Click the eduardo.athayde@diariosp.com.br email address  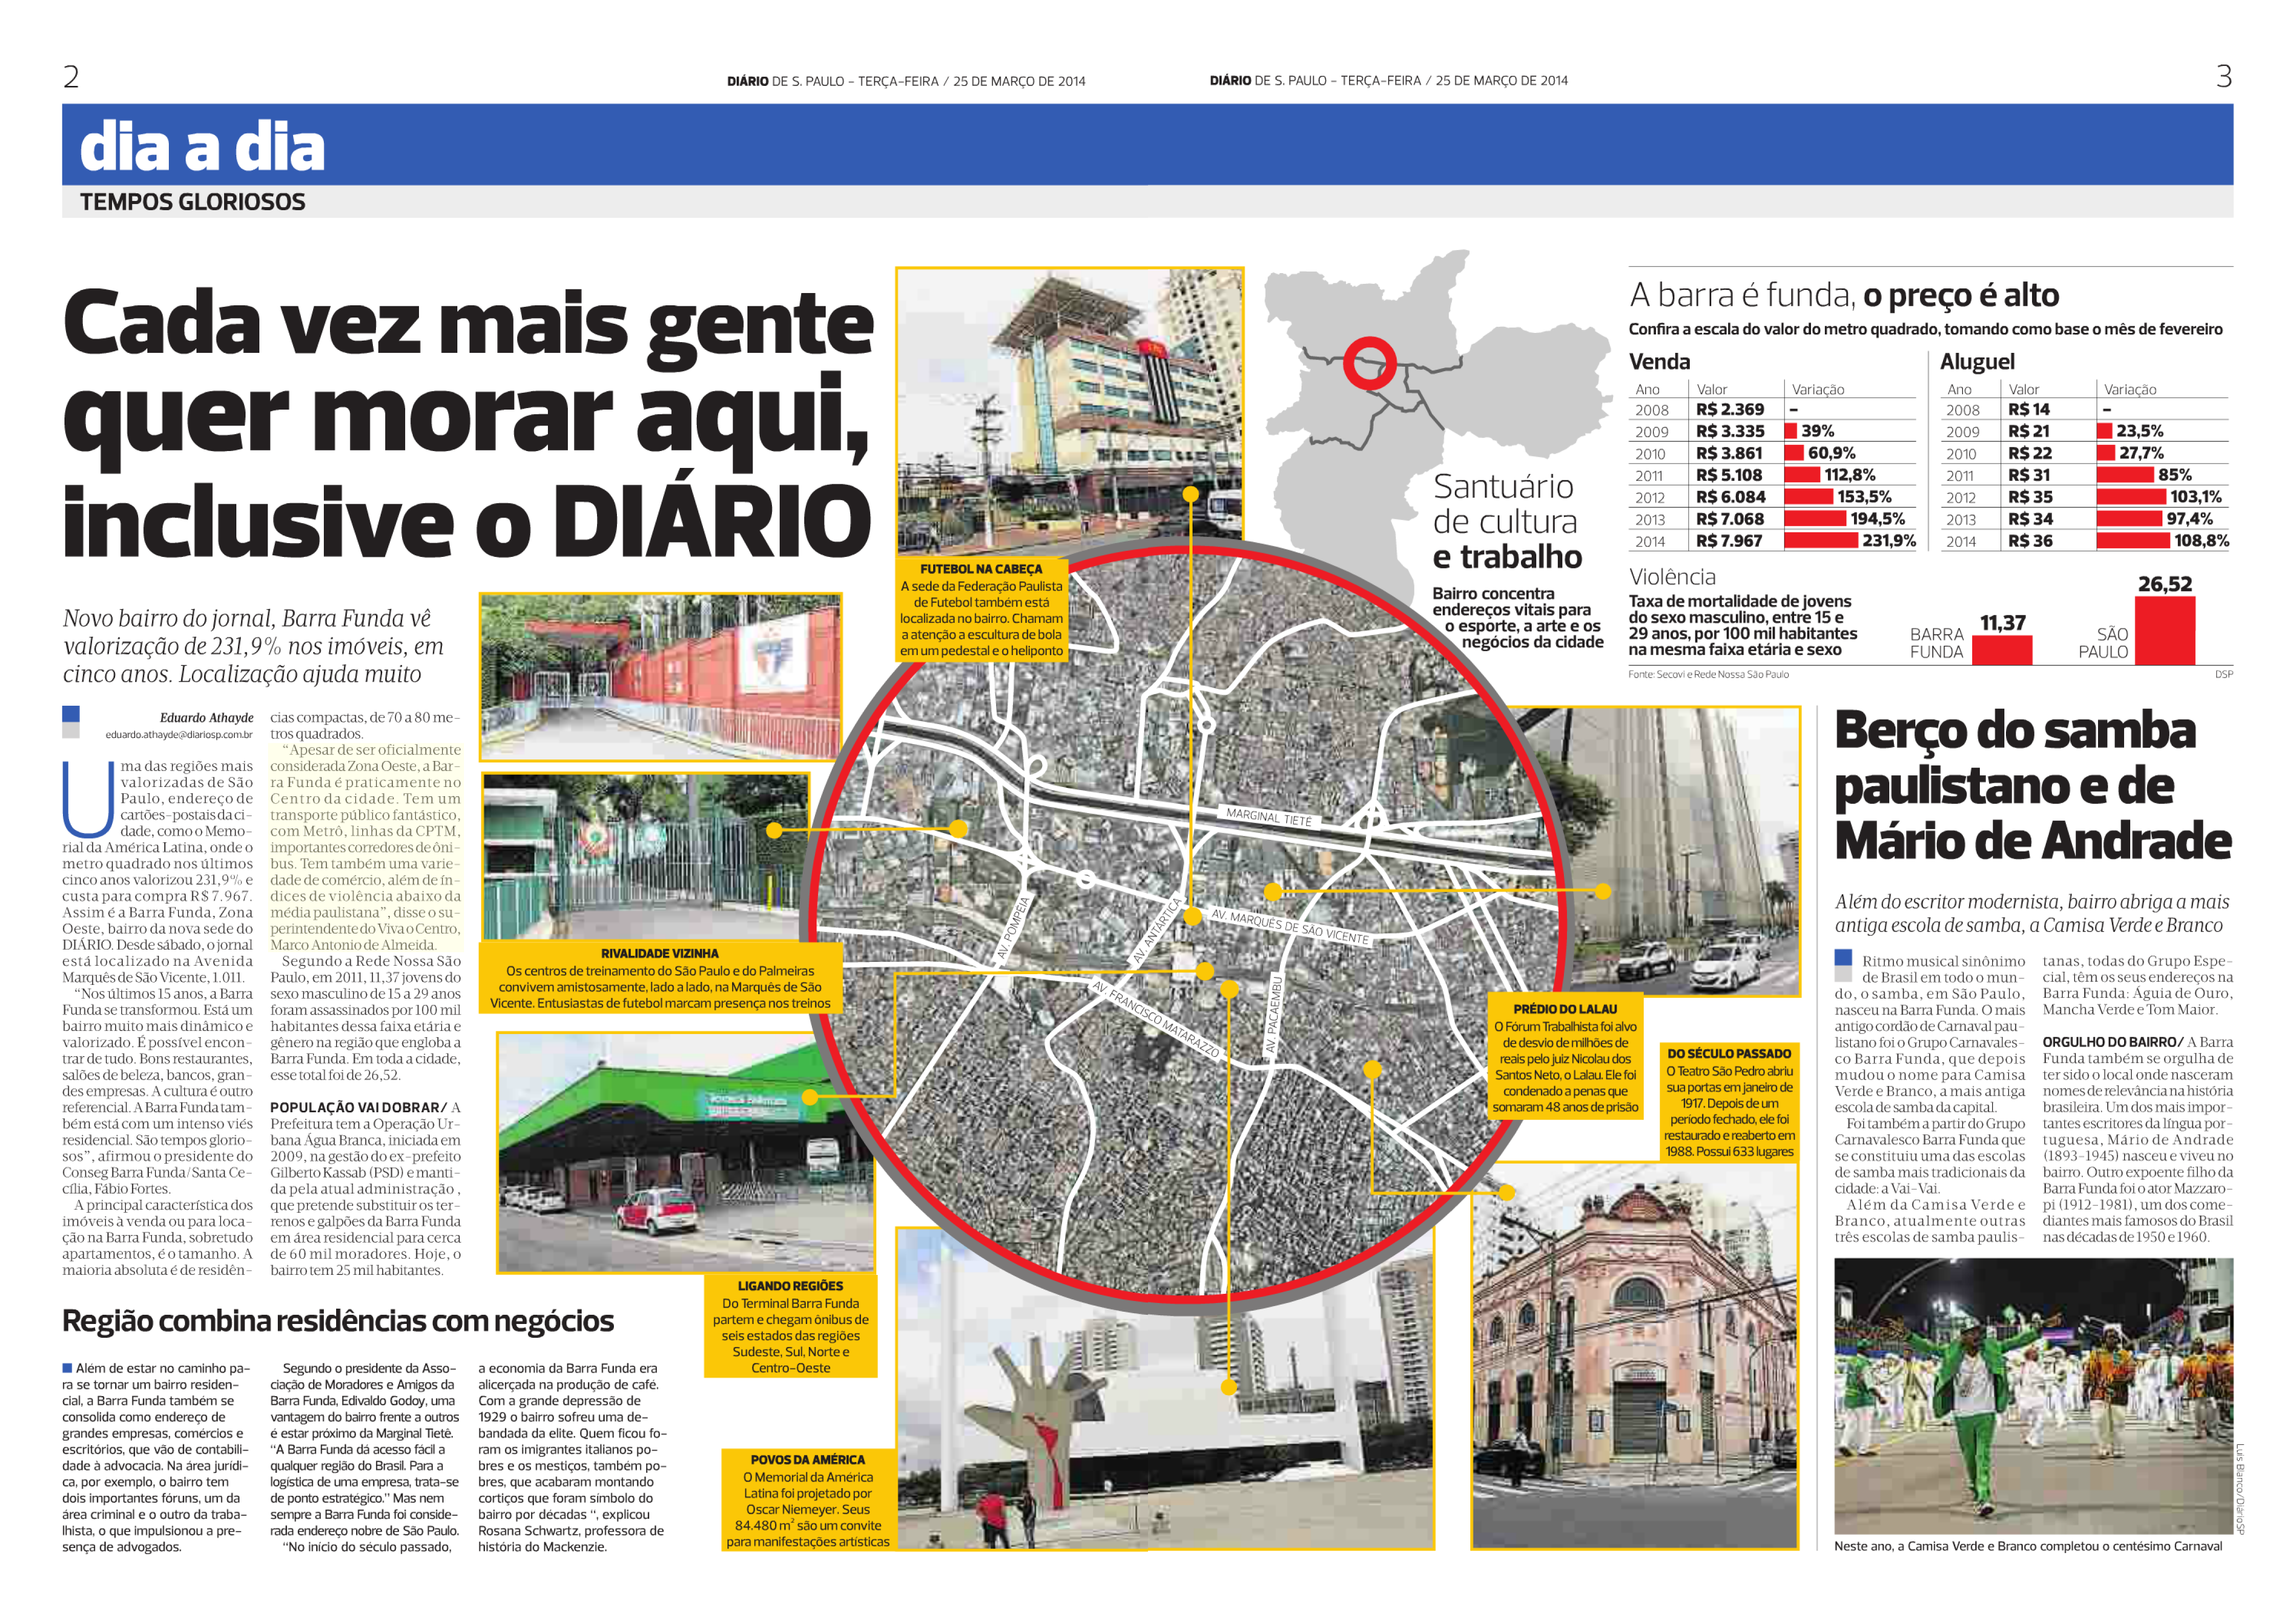point(179,734)
